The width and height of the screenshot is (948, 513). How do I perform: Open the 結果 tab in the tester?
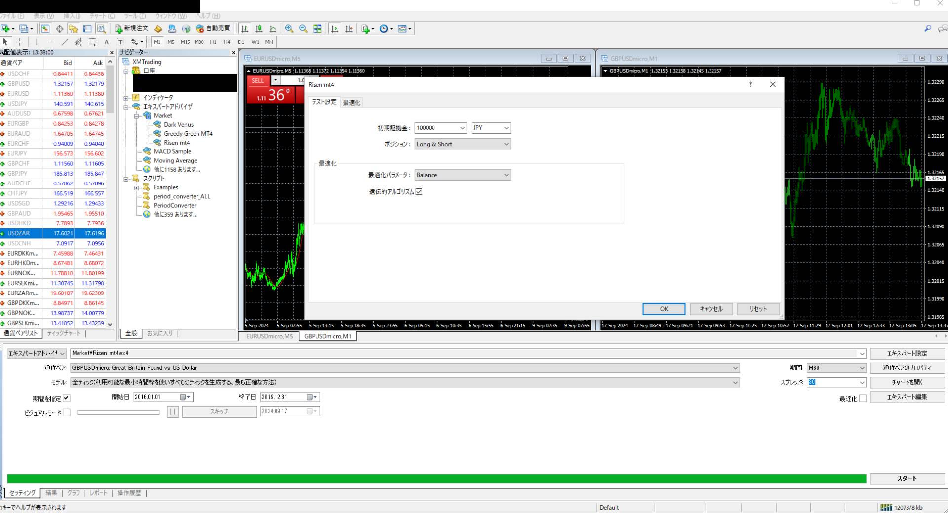[51, 493]
